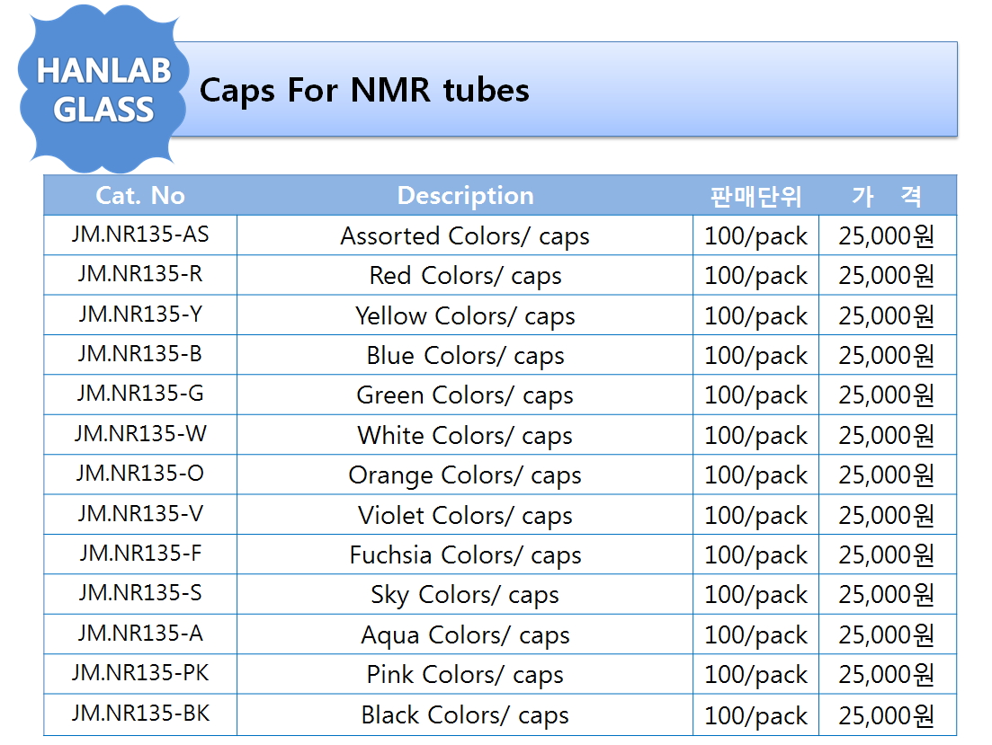Select 100/pack in the Yellow Colors row
Screen dimensions: 992x745
point(756,316)
